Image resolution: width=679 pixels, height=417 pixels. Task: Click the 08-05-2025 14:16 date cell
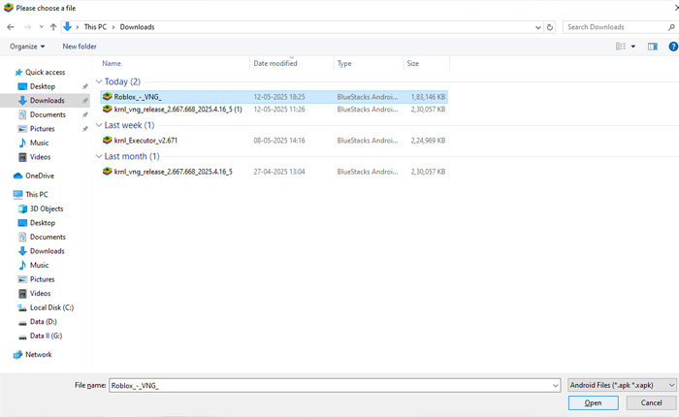pos(279,141)
